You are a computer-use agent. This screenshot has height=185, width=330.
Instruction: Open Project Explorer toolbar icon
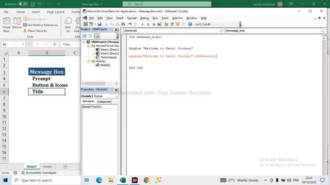point(166,24)
